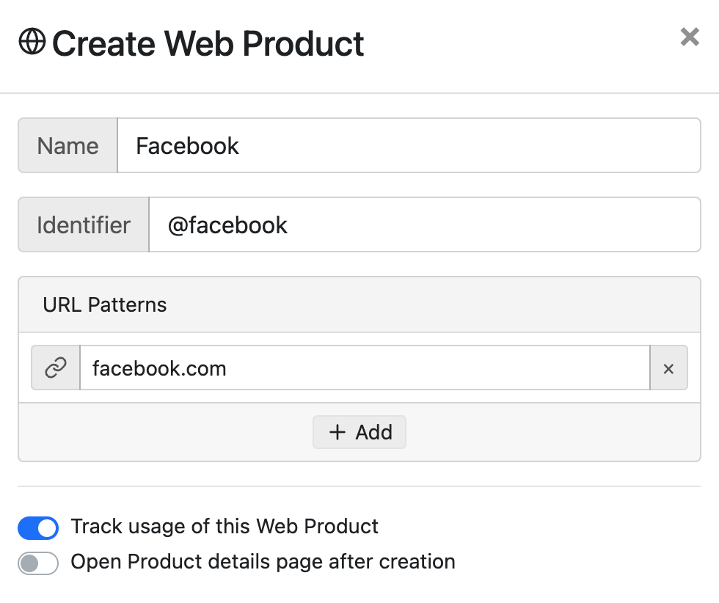Screen dimensions: 719x603
Task: Disable Track usage of this Web Product
Action: [x=38, y=527]
